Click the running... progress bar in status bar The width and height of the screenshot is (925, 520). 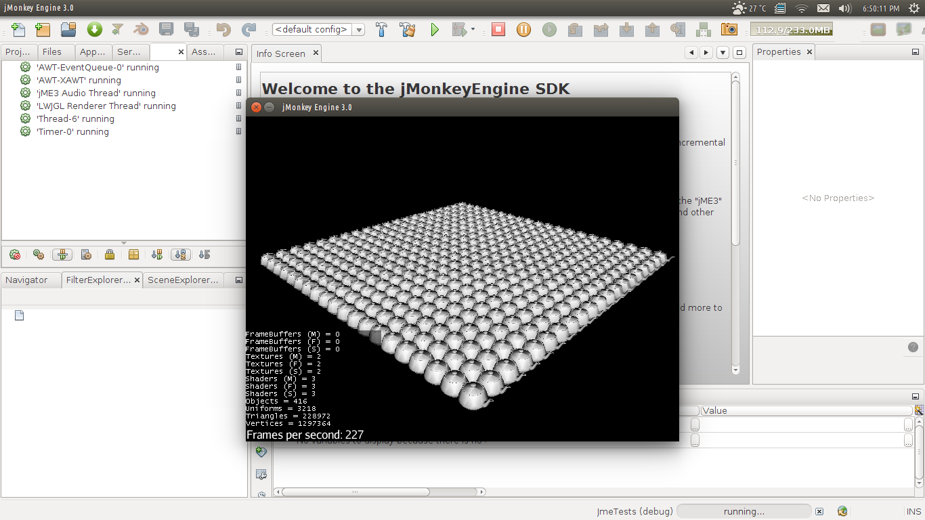(x=744, y=512)
